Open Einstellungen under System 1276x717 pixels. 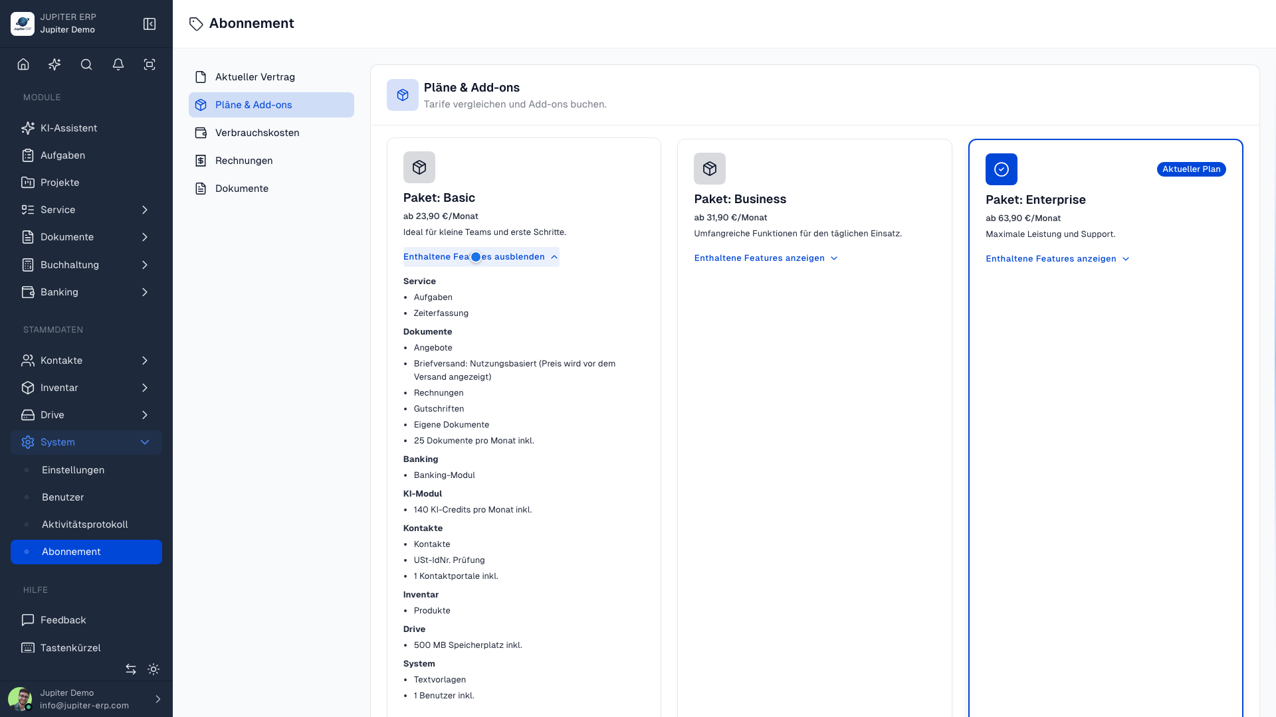coord(86,470)
